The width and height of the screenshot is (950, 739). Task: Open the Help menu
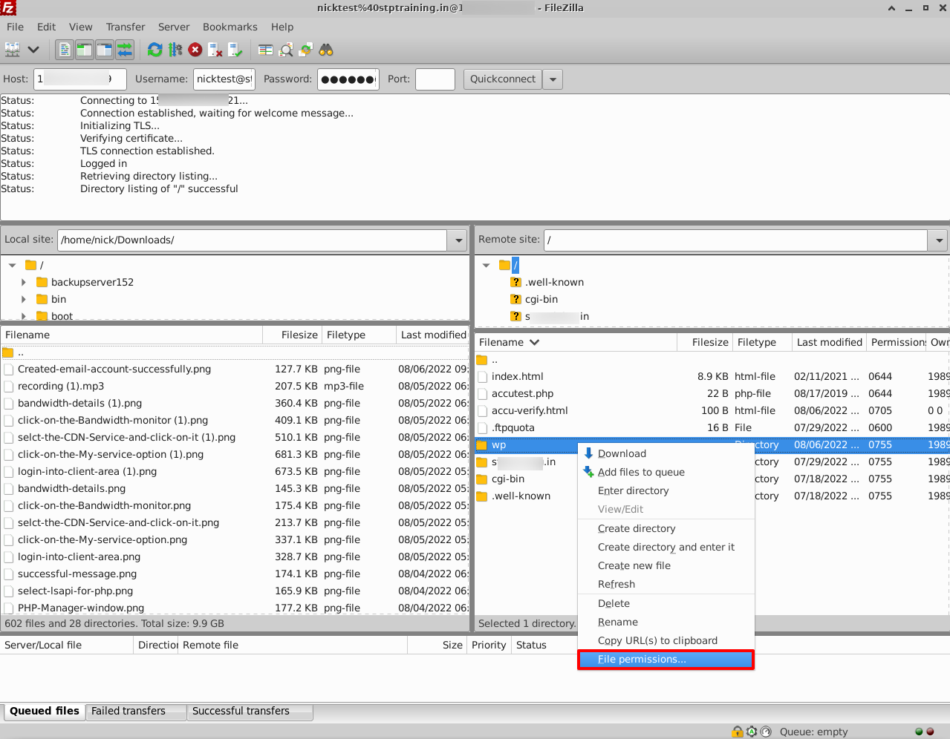[282, 27]
